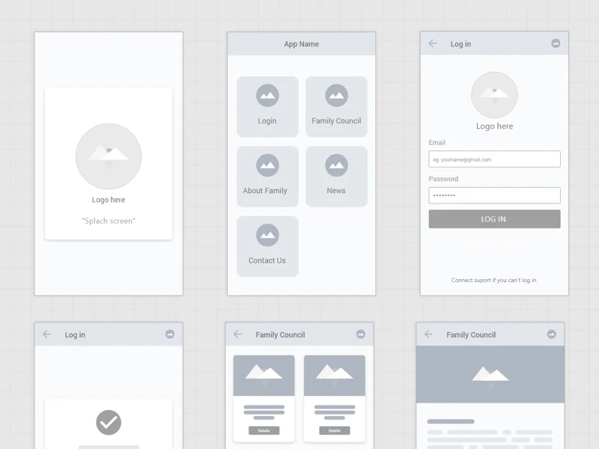The image size is (599, 449).
Task: Click the first card's image thumbnail
Action: coord(264,376)
